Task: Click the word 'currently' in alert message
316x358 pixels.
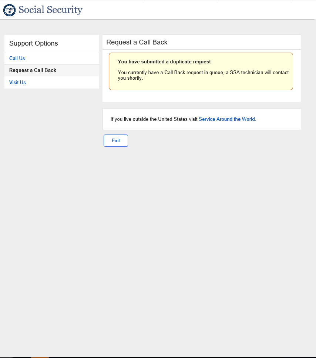Action: 138,73
